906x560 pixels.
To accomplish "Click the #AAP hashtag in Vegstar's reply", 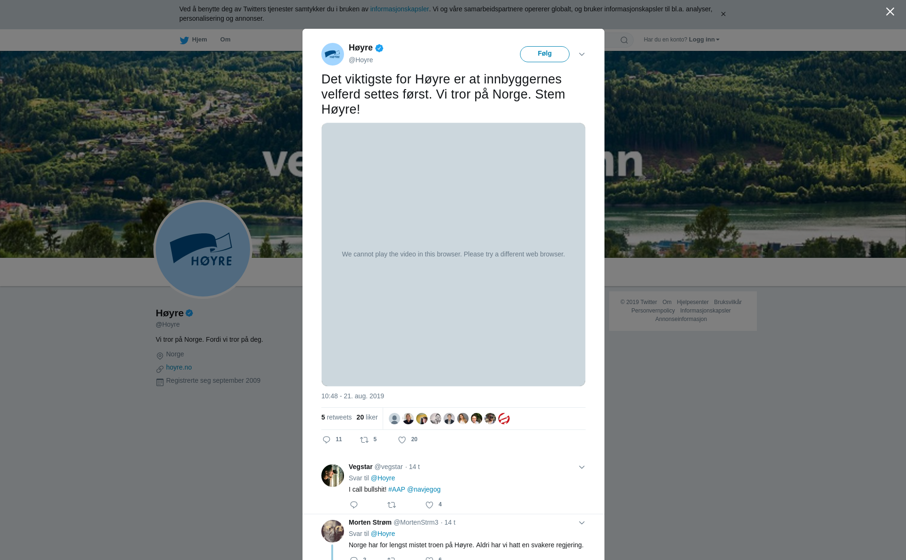I will click(397, 489).
